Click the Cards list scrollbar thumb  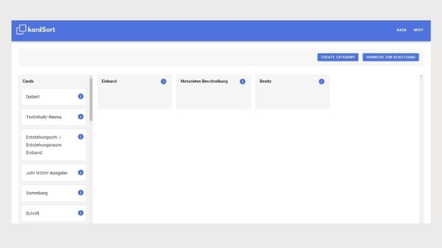(x=91, y=99)
